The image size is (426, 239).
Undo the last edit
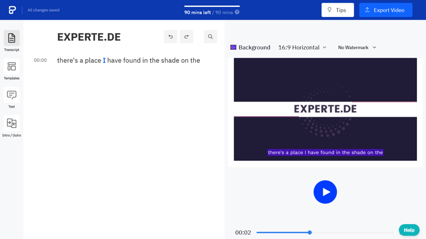[x=170, y=37]
